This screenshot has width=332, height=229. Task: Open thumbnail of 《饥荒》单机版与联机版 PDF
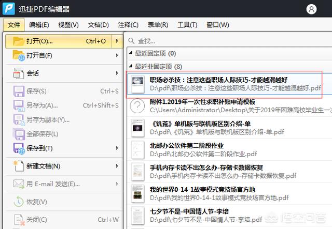137,128
